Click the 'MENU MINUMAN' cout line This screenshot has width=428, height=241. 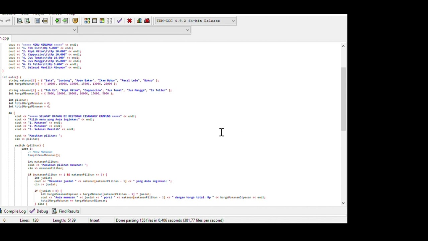(43, 45)
